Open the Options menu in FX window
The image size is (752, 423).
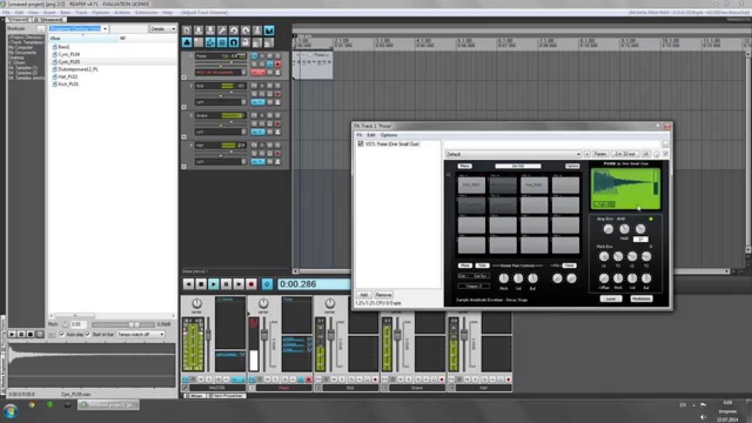[x=389, y=135]
